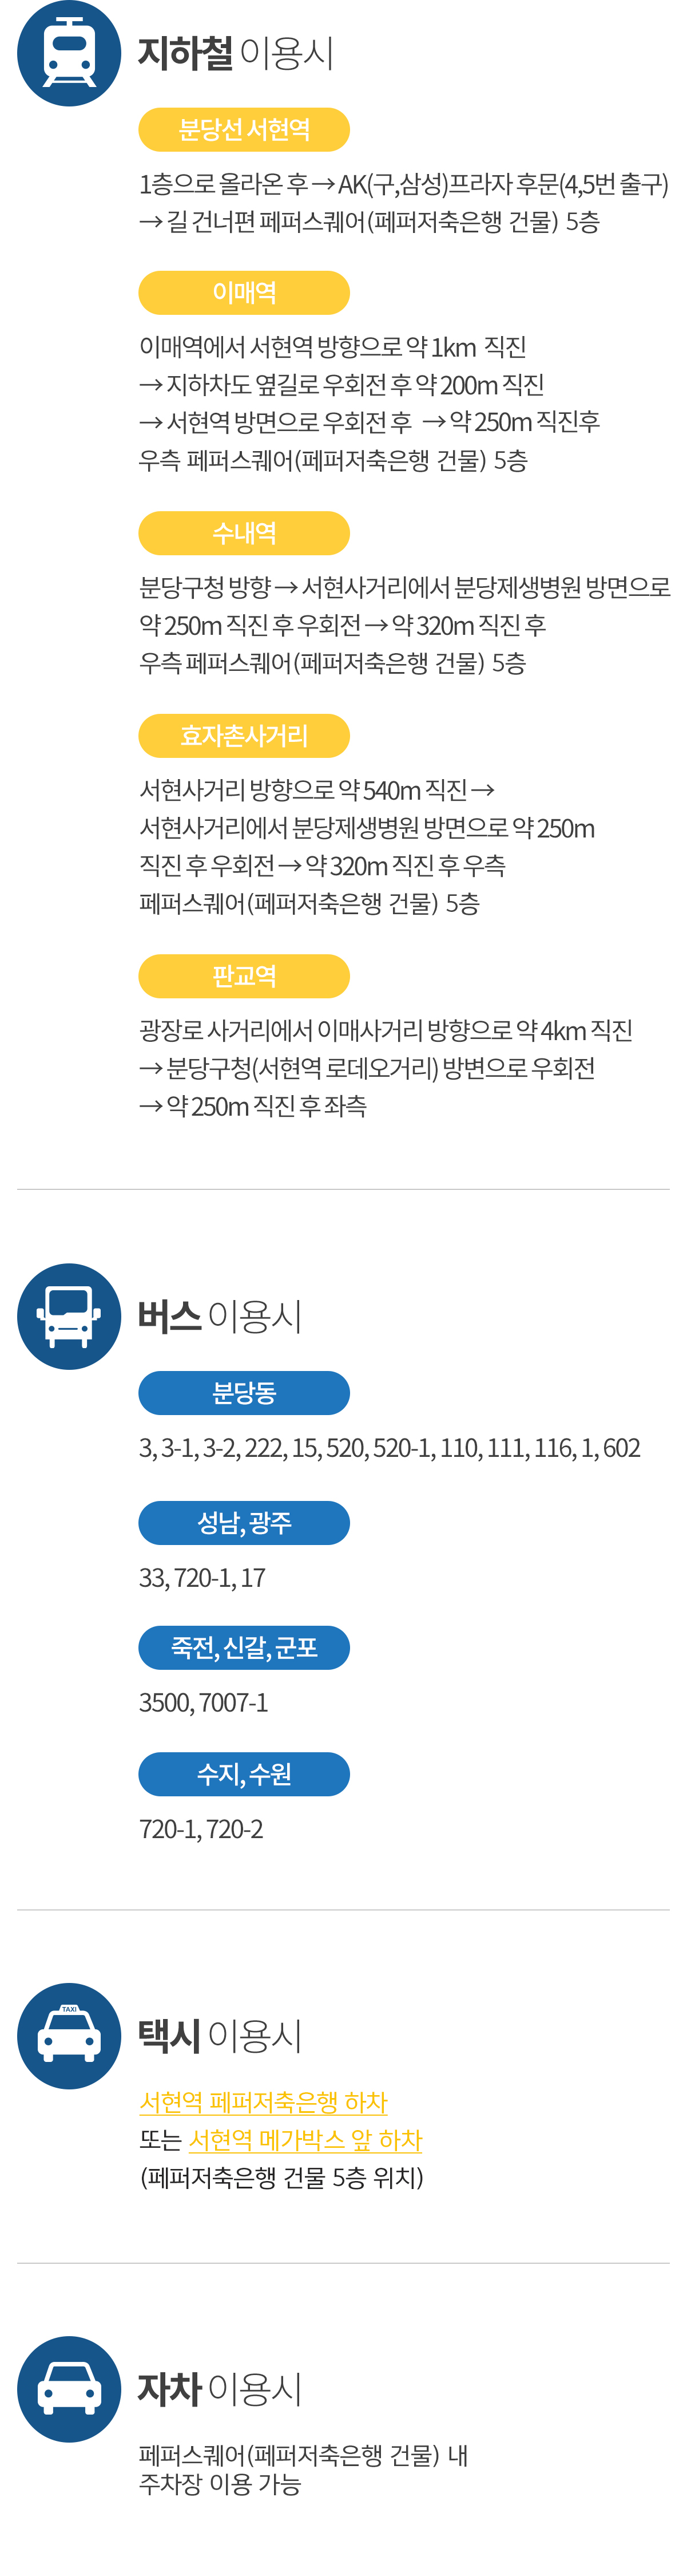Image resolution: width=687 pixels, height=2576 pixels.
Task: Click the 분당동 bus numbers list
Action: coord(390,1448)
